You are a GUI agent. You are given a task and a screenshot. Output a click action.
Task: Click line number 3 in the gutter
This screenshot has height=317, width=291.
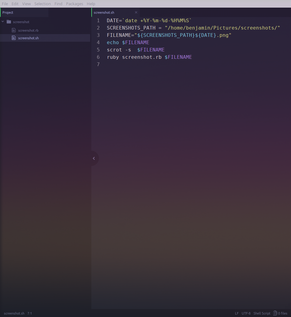(98, 35)
